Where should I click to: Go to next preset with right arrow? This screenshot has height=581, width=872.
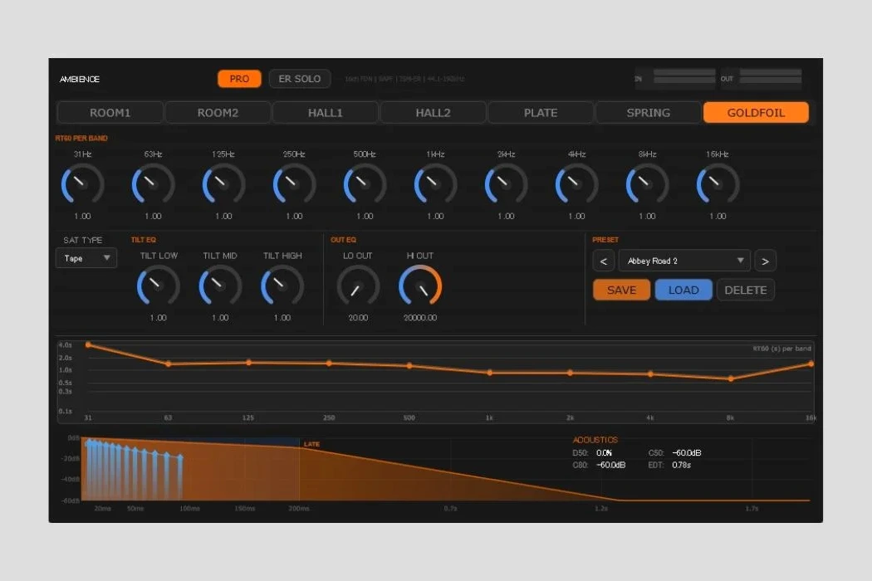pos(765,261)
